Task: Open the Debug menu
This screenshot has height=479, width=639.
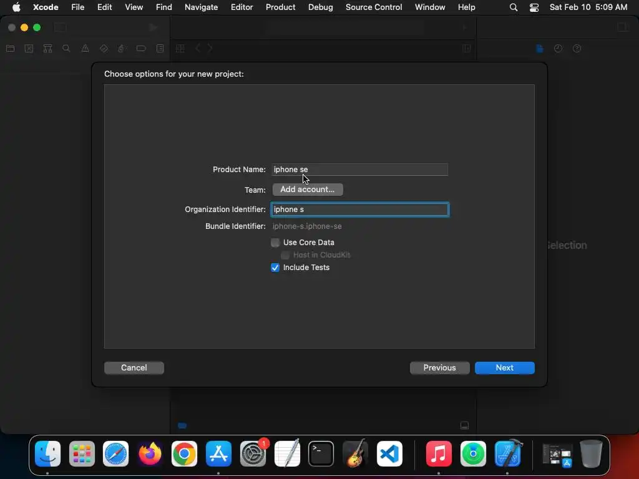Action: 320,7
